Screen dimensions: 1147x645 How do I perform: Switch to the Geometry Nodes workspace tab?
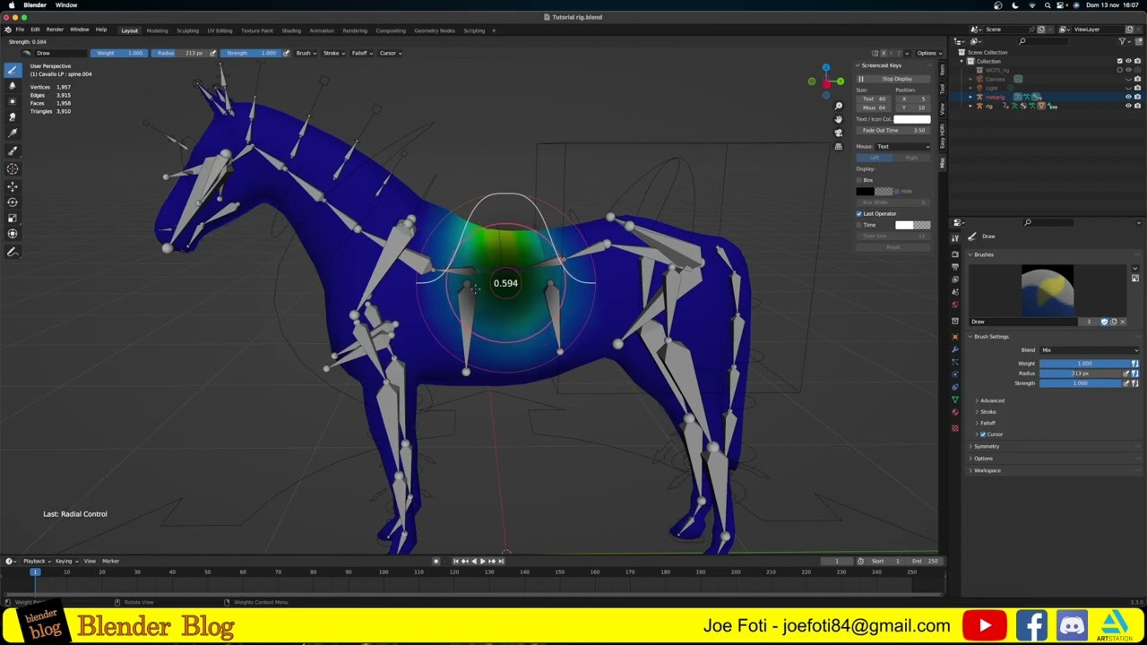pyautogui.click(x=435, y=30)
